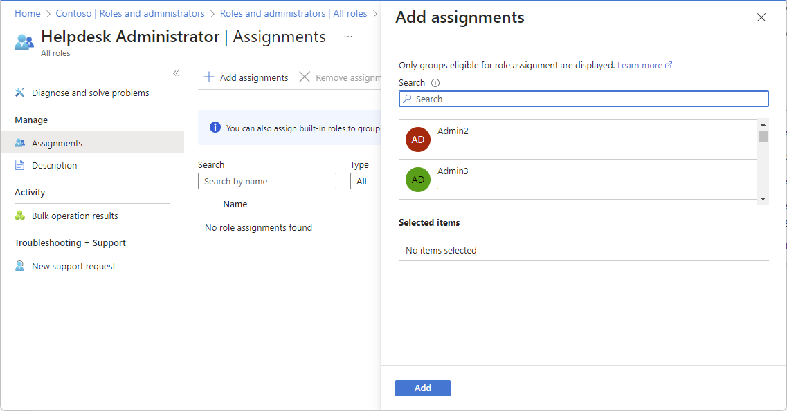787x411 pixels.
Task: Click the Bulk operation results icon
Action: pyautogui.click(x=19, y=216)
